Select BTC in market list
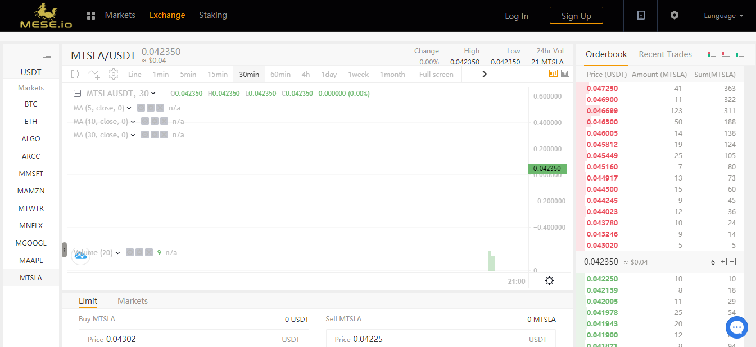The width and height of the screenshot is (756, 347). pyautogui.click(x=31, y=104)
